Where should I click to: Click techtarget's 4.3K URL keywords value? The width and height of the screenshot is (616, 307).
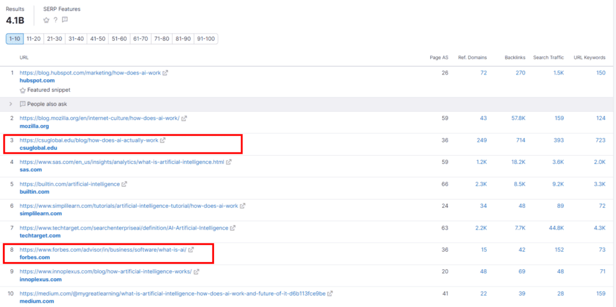click(599, 228)
